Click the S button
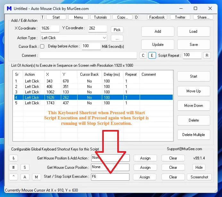This screenshot has width=222, height=197. [x=25, y=167]
